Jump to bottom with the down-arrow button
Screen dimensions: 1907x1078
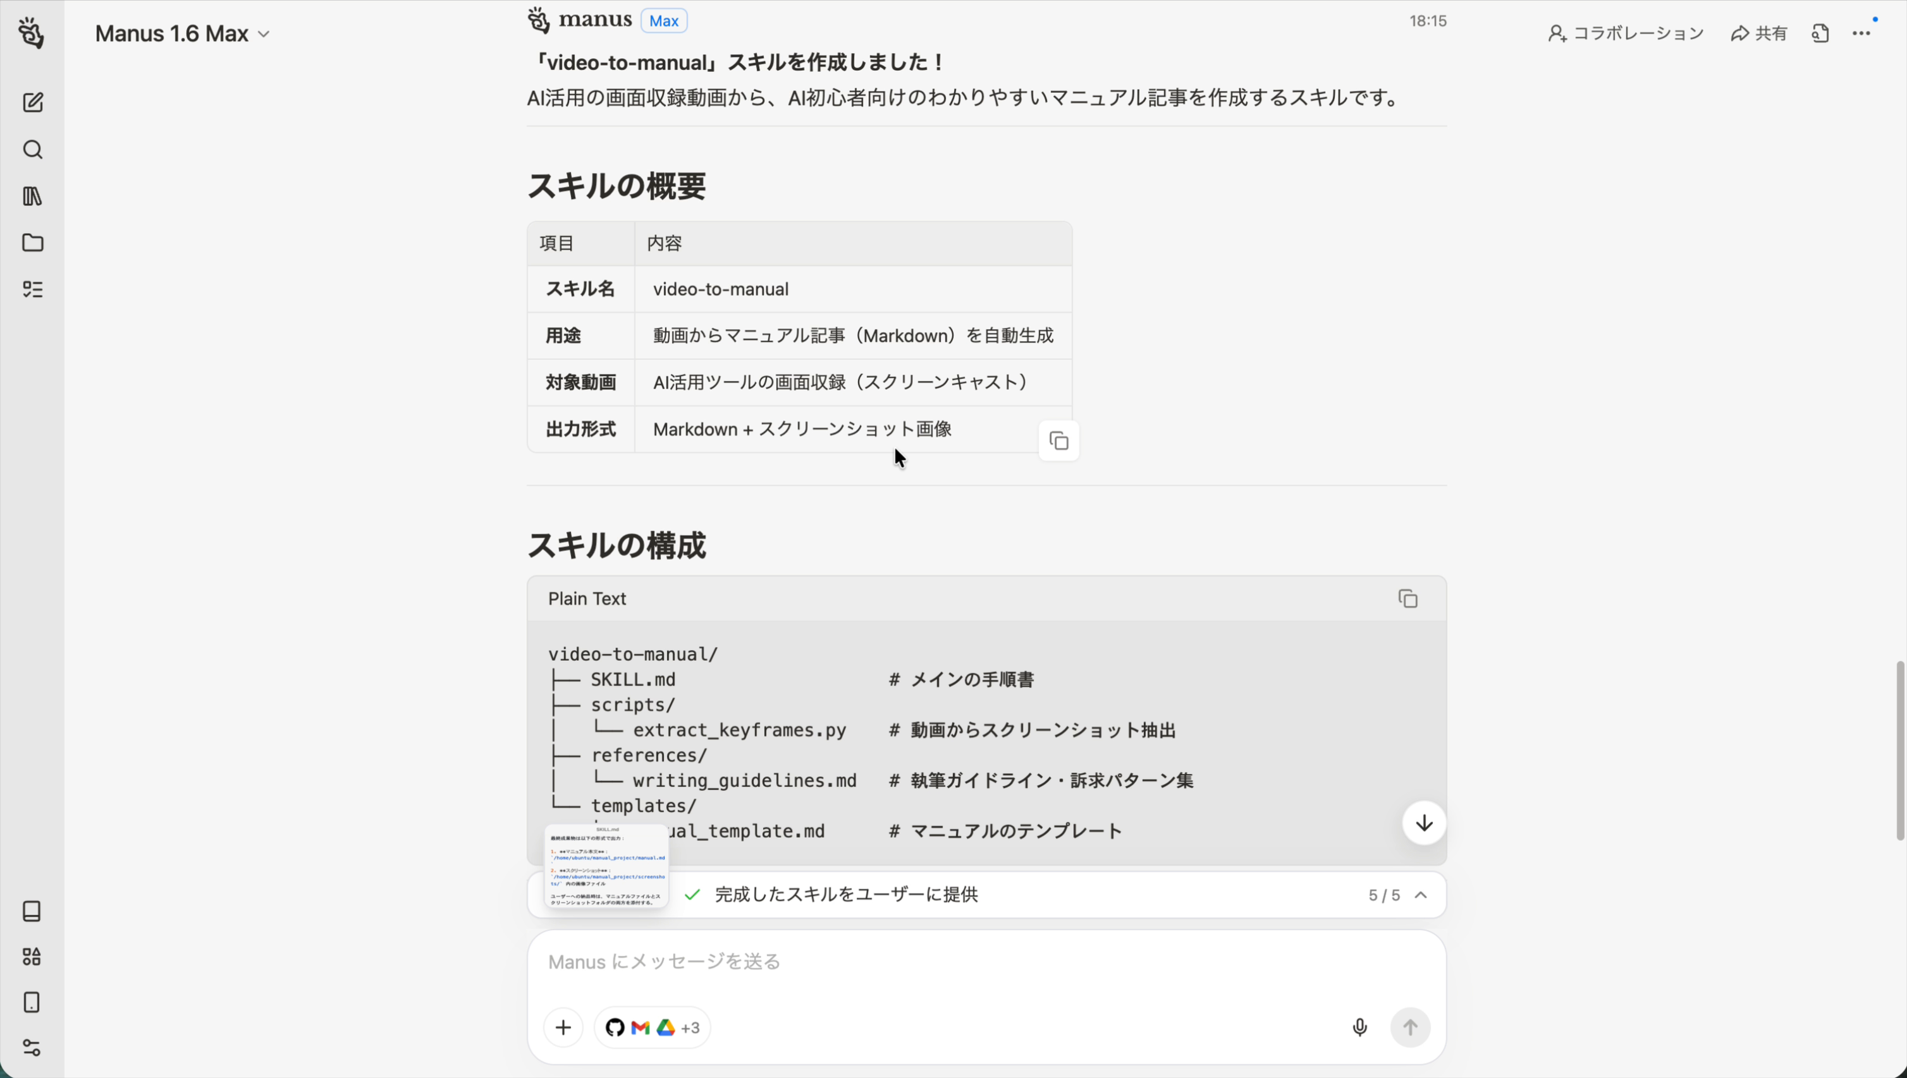[x=1423, y=823]
